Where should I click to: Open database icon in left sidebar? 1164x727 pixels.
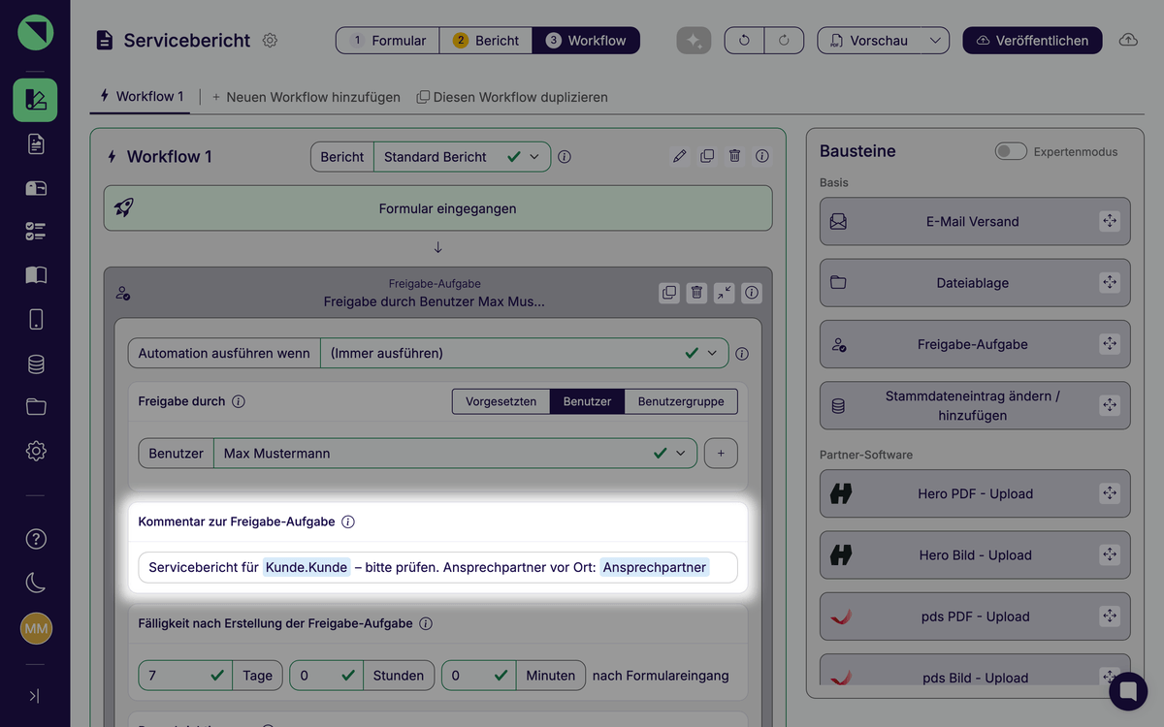[x=36, y=363]
